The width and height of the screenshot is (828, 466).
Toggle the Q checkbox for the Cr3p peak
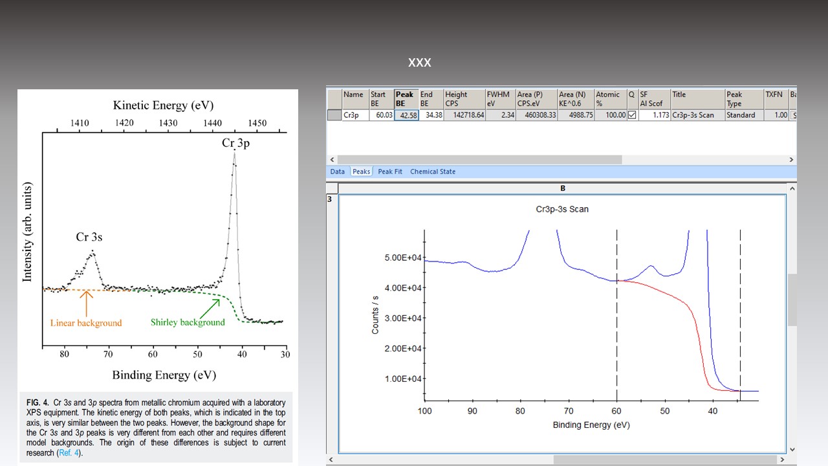631,115
